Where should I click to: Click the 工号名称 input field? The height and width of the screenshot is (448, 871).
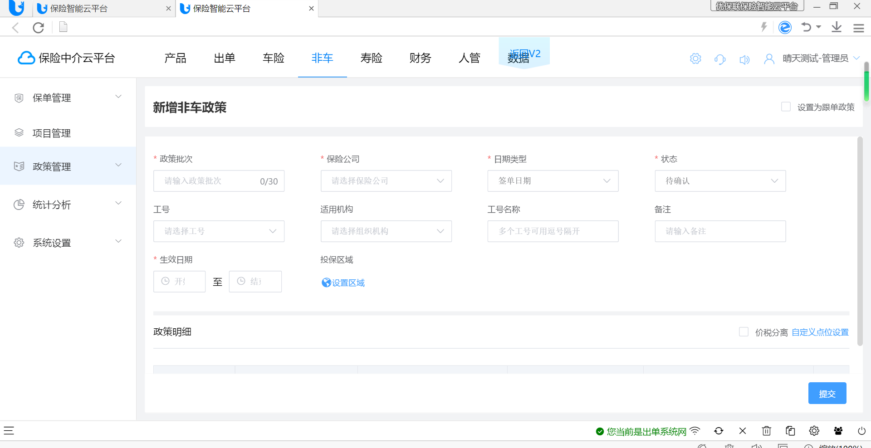553,231
